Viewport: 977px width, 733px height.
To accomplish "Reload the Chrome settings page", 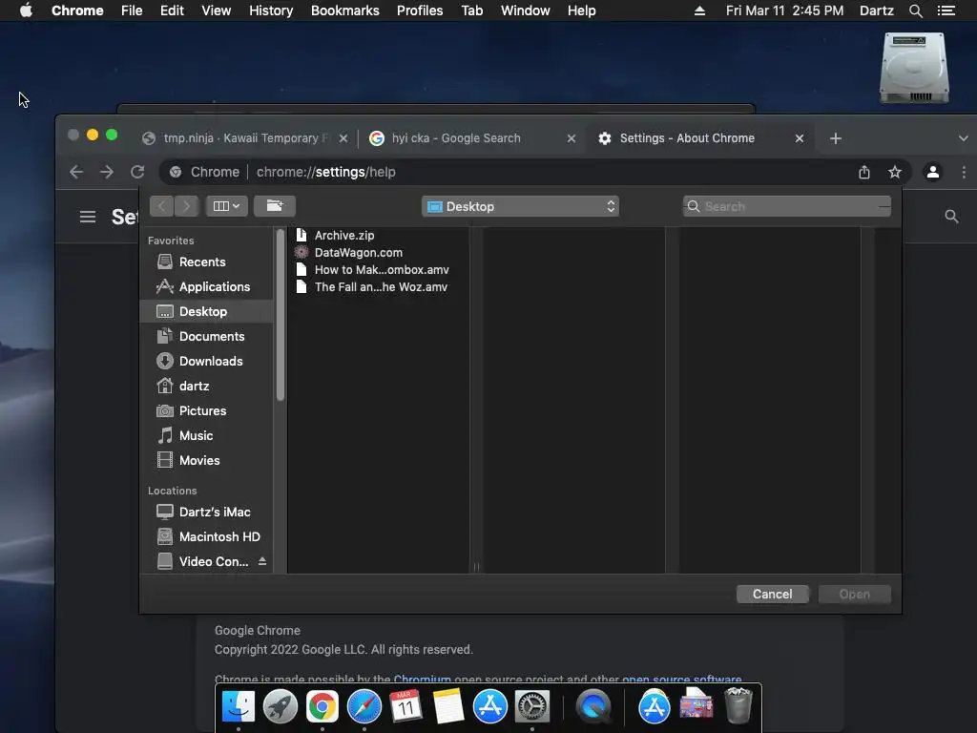I will coord(137,172).
